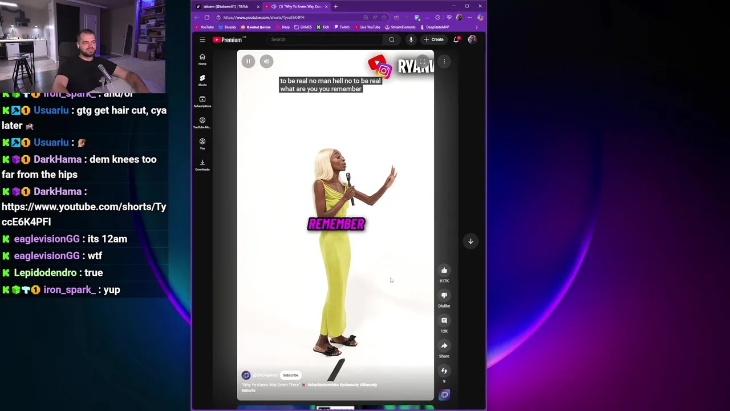Open the StreamElements bookmark
Viewport: 730px width, 411px height.
pyautogui.click(x=400, y=27)
